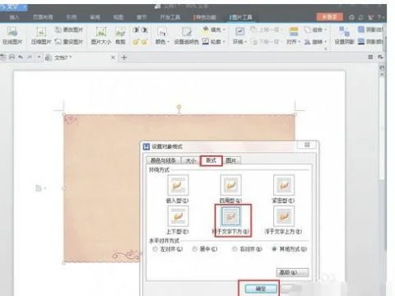Switch to the 视图 View tab
Image resolution: width=395 pixels, height=296 pixels.
(x=118, y=17)
